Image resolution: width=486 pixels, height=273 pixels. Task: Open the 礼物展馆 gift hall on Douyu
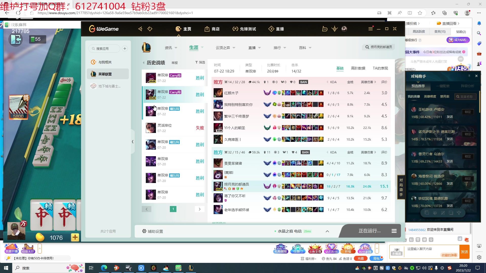280,248
